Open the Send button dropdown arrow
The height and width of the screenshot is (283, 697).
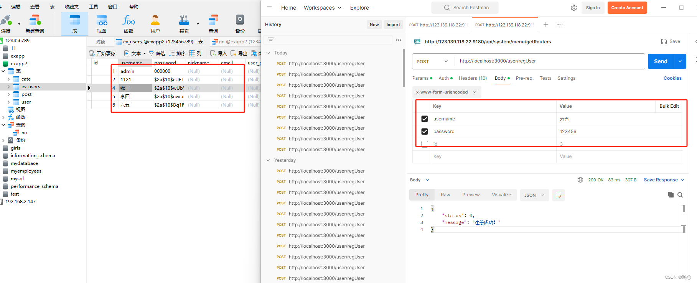point(680,61)
